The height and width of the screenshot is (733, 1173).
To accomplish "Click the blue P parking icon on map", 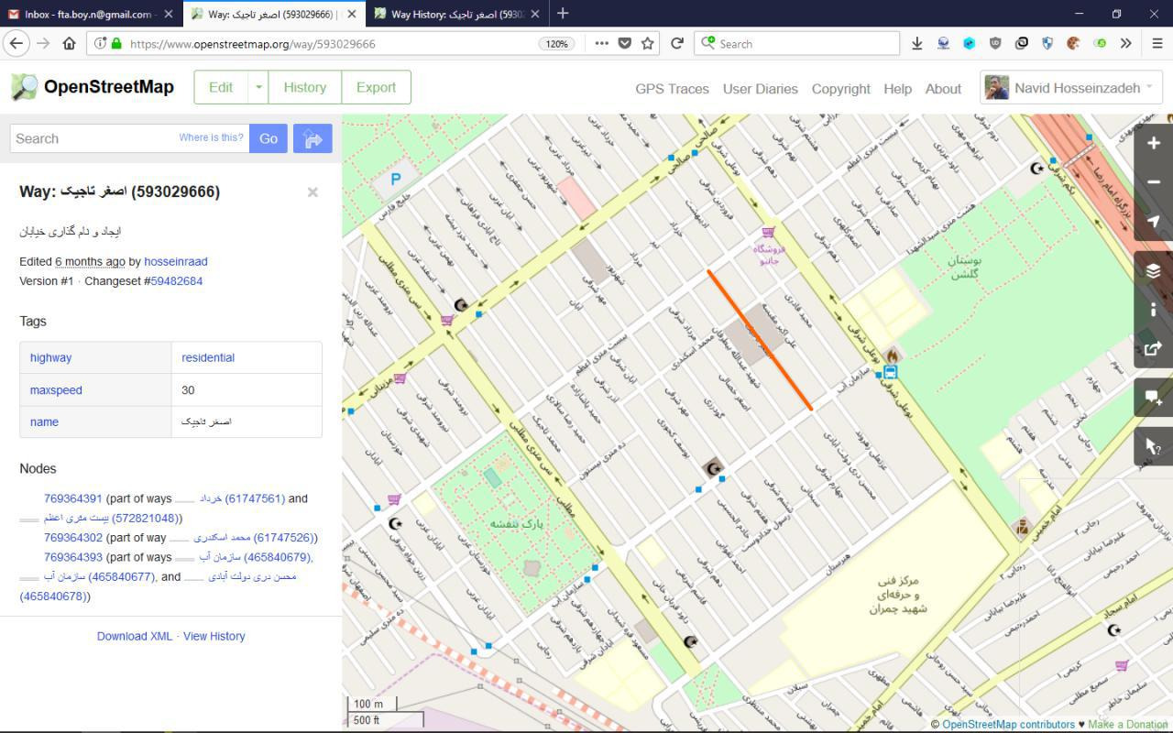I will coord(396,180).
